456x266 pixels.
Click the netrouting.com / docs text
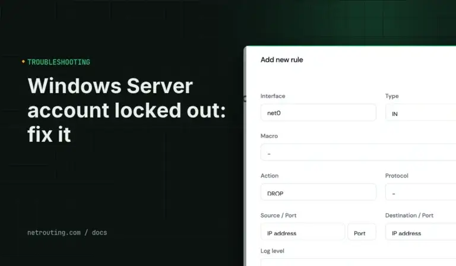(67, 233)
